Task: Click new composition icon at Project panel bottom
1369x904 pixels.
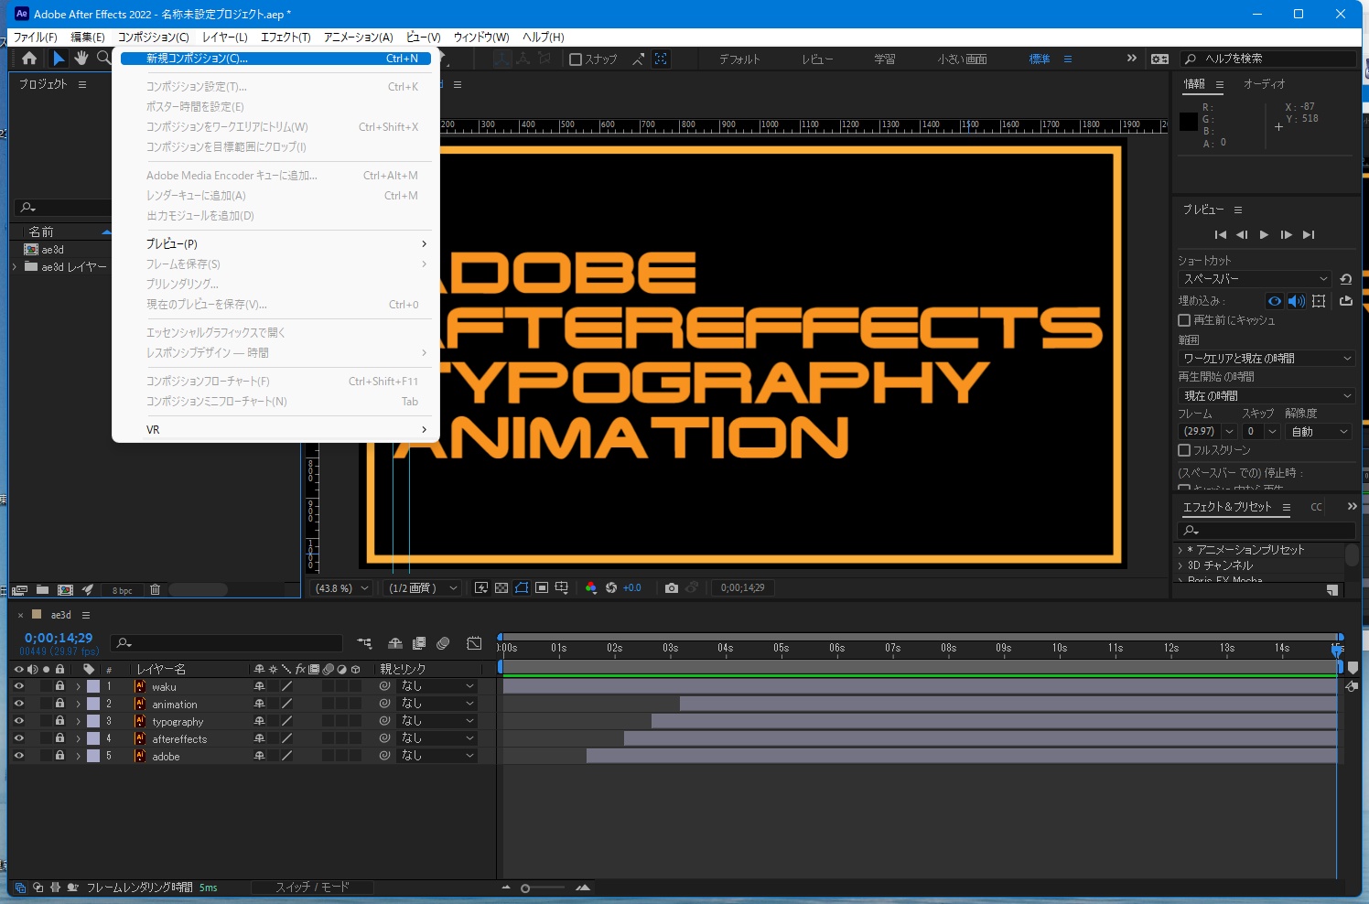Action: (x=65, y=590)
